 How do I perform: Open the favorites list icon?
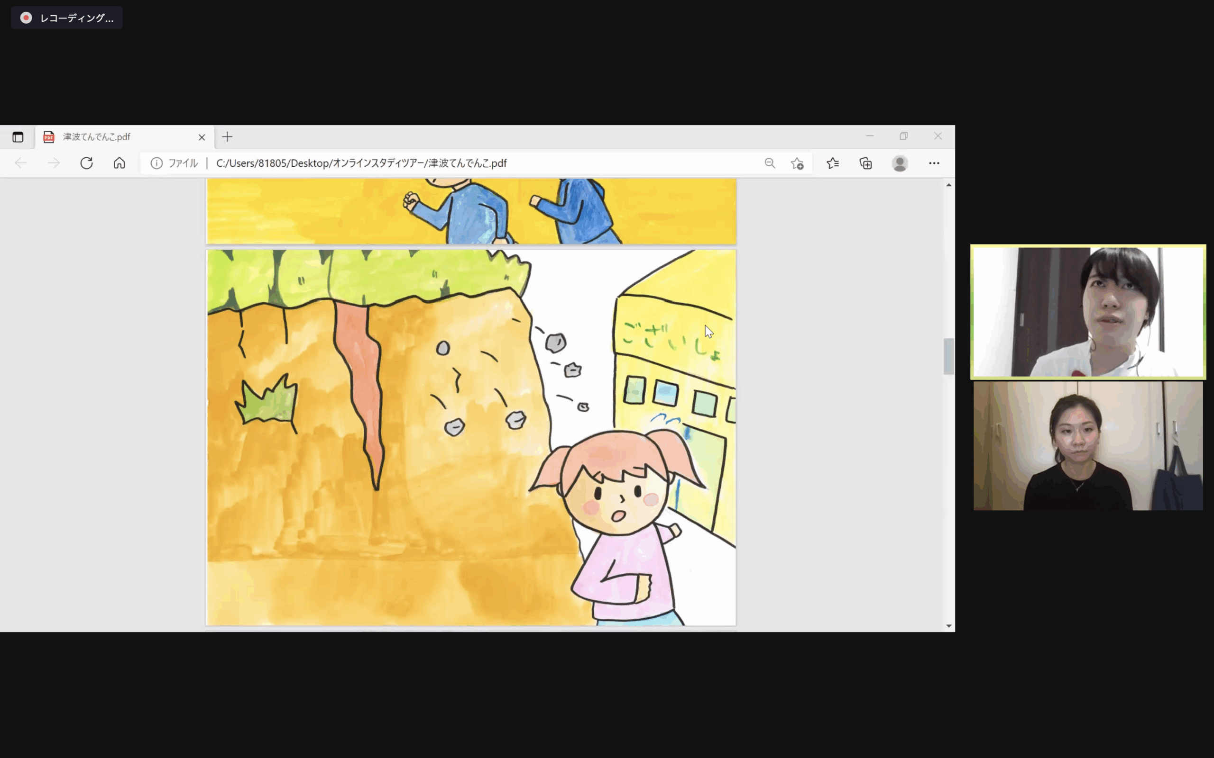(833, 163)
